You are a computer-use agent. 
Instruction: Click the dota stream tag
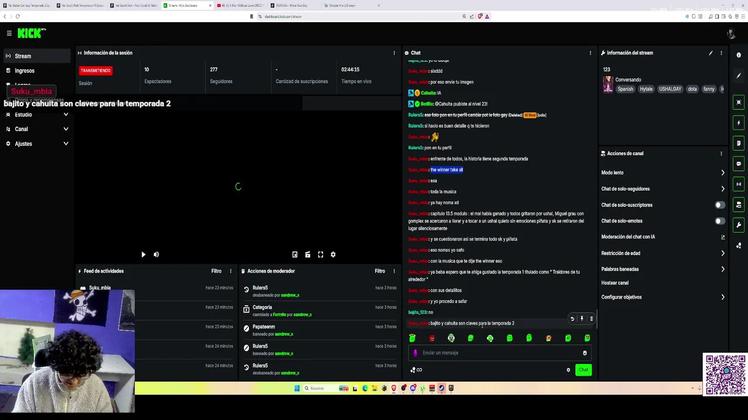coord(692,89)
